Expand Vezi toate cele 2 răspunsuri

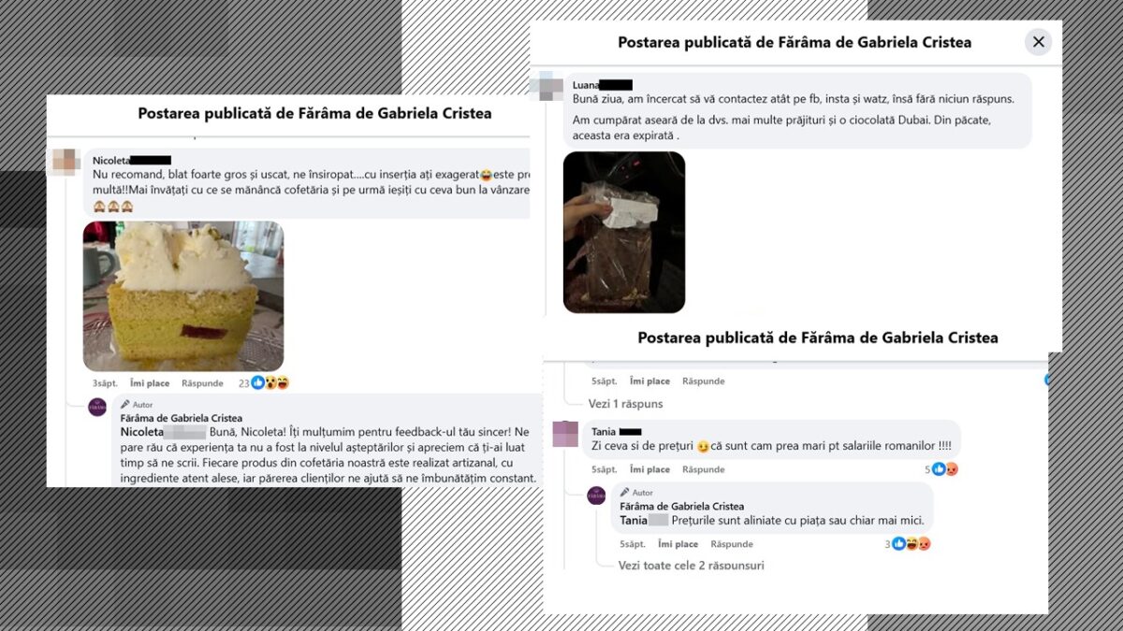(x=691, y=566)
